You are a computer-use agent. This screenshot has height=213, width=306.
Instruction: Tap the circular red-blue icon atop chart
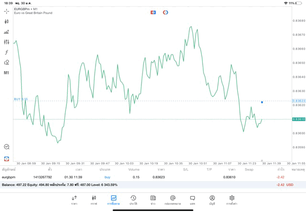click(165, 12)
